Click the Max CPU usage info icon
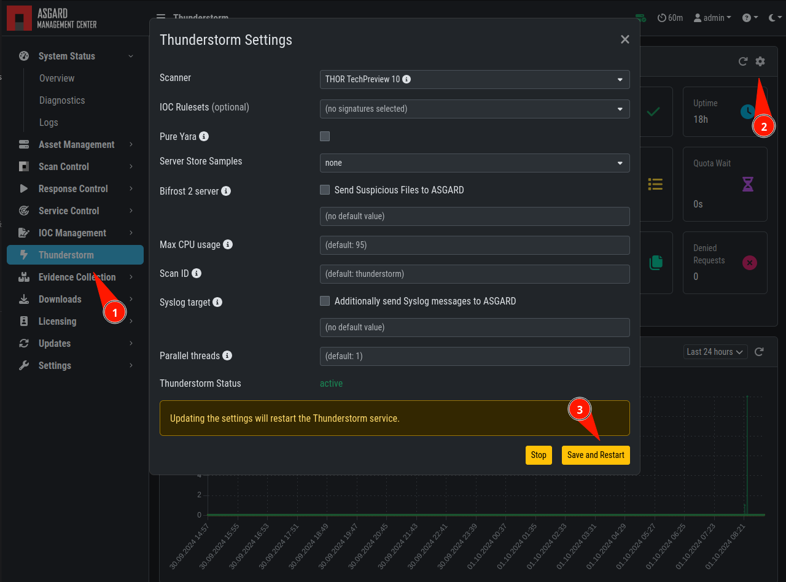Viewport: 786px width, 582px height. 228,244
